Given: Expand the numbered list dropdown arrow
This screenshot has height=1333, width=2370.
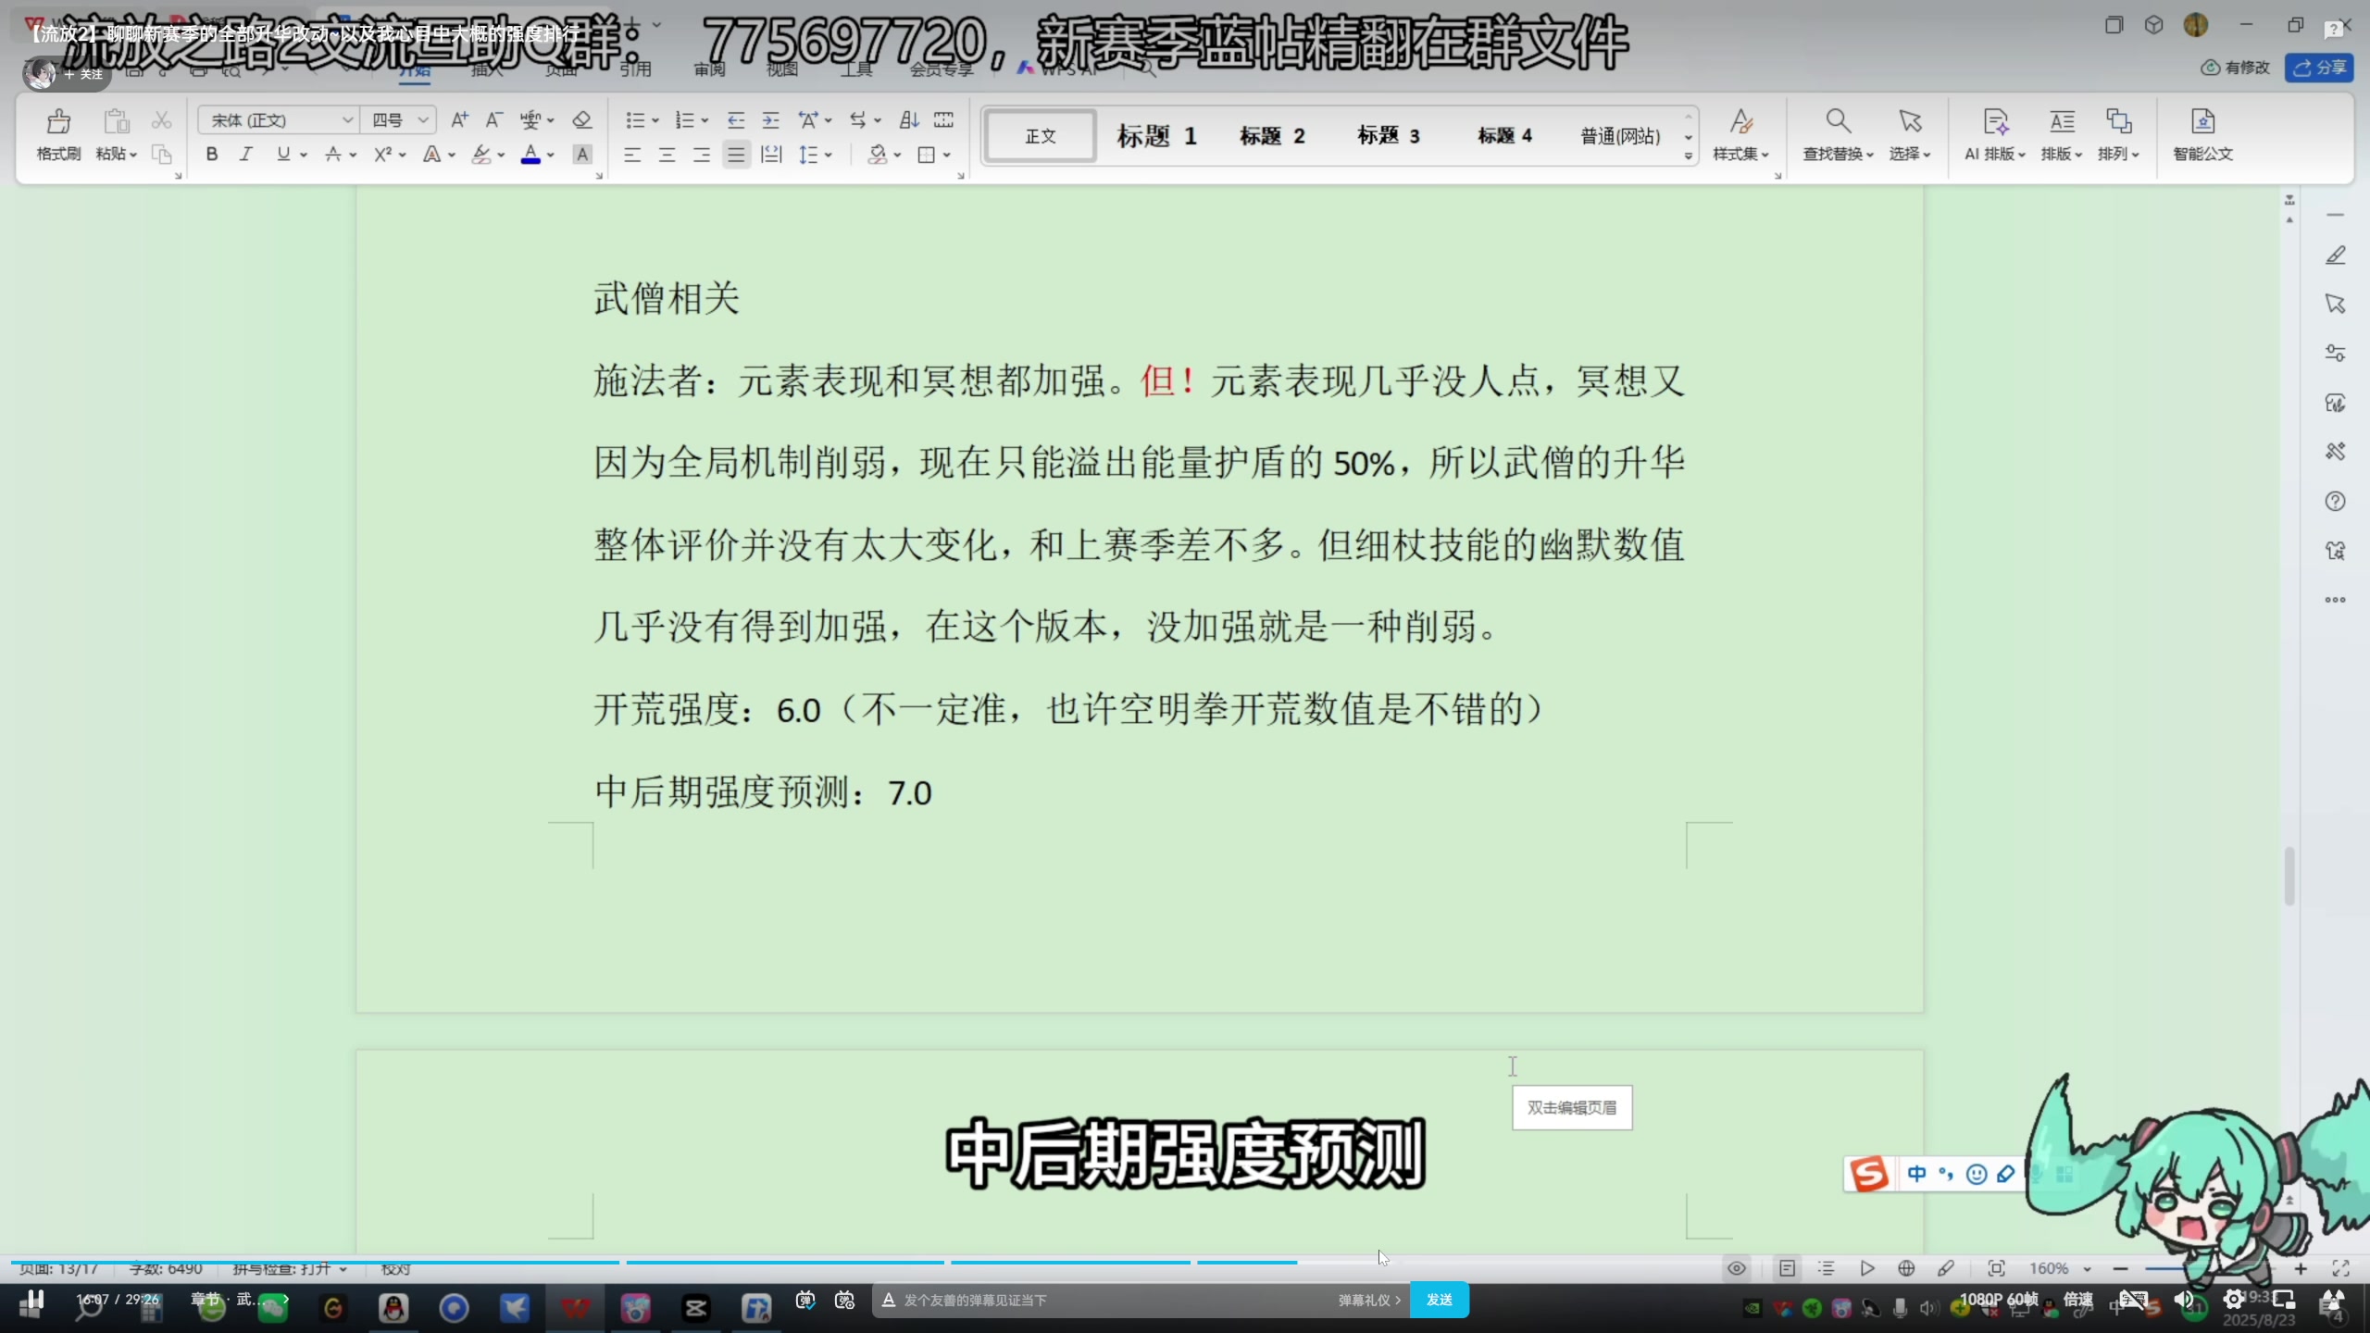Looking at the screenshot, I should (x=705, y=120).
